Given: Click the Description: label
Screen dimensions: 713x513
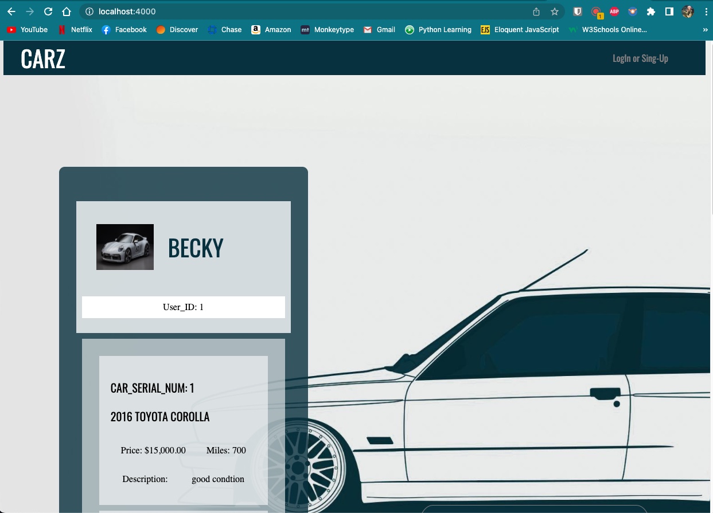Looking at the screenshot, I should (x=145, y=479).
